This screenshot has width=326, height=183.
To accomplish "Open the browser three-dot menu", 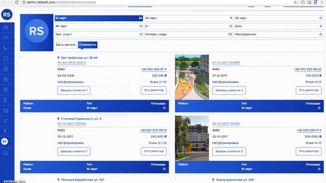I will pos(322,2).
